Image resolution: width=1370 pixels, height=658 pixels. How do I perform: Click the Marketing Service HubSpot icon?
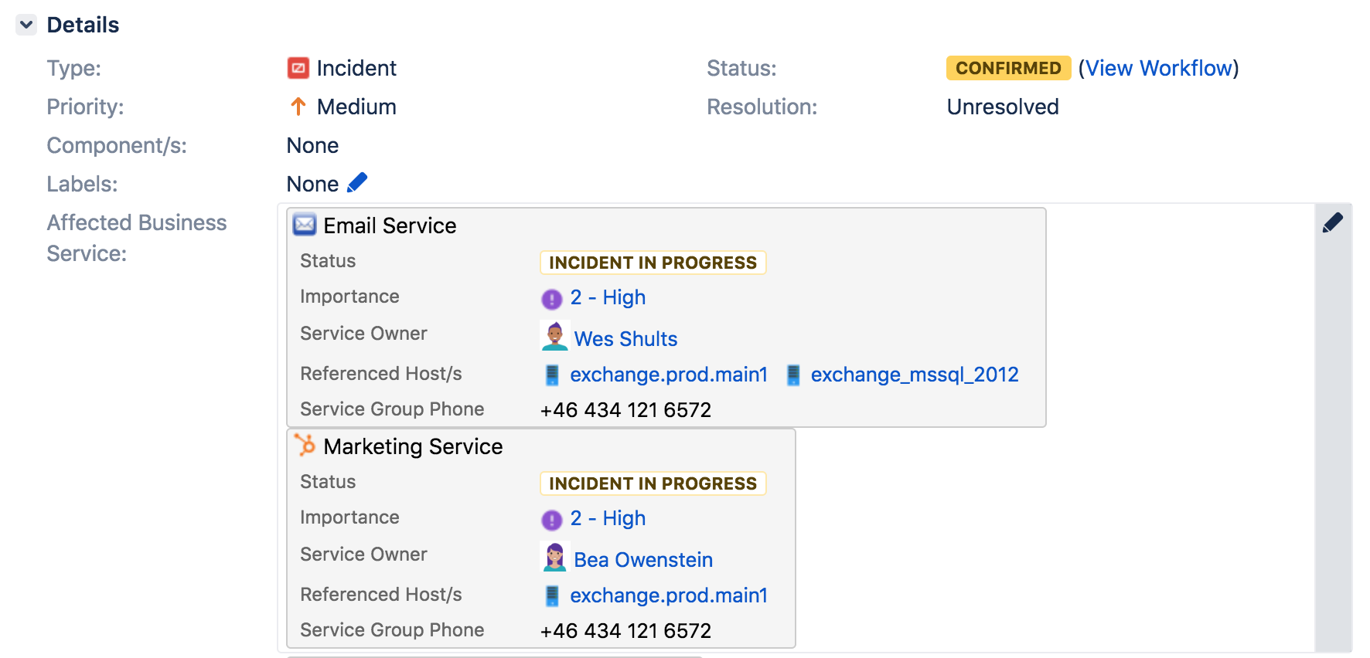pyautogui.click(x=305, y=446)
